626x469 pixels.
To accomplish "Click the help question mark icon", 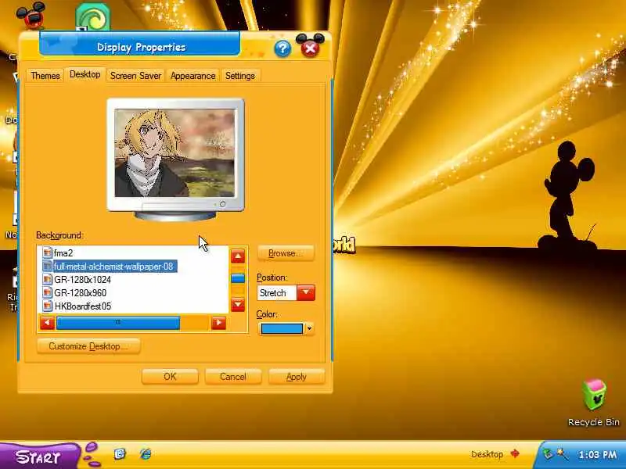I will (282, 48).
